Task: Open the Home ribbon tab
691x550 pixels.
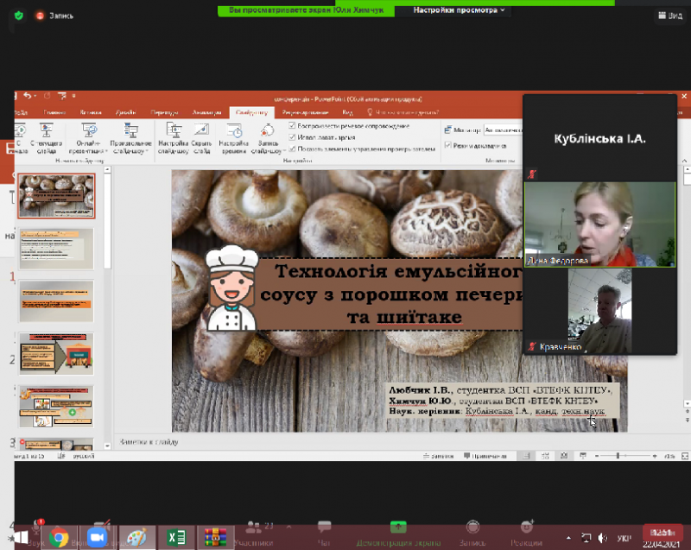Action: 55,112
